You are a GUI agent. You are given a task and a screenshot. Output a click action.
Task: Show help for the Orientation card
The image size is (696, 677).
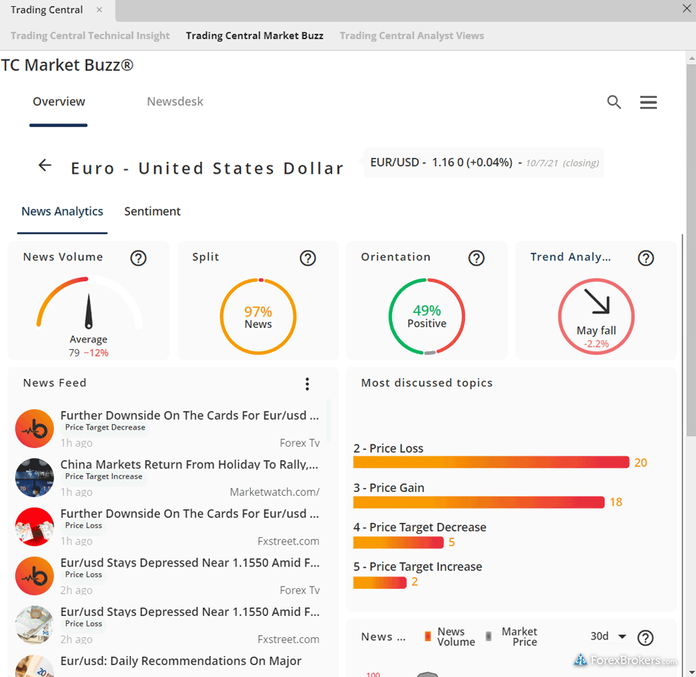point(477,258)
